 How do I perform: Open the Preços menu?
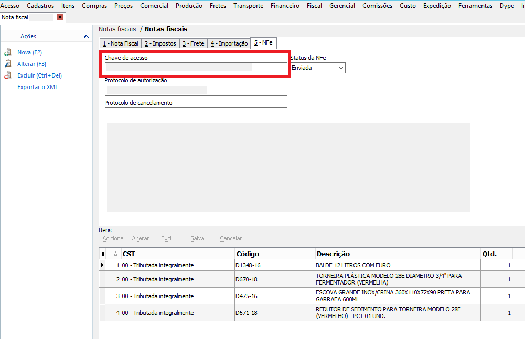point(124,6)
